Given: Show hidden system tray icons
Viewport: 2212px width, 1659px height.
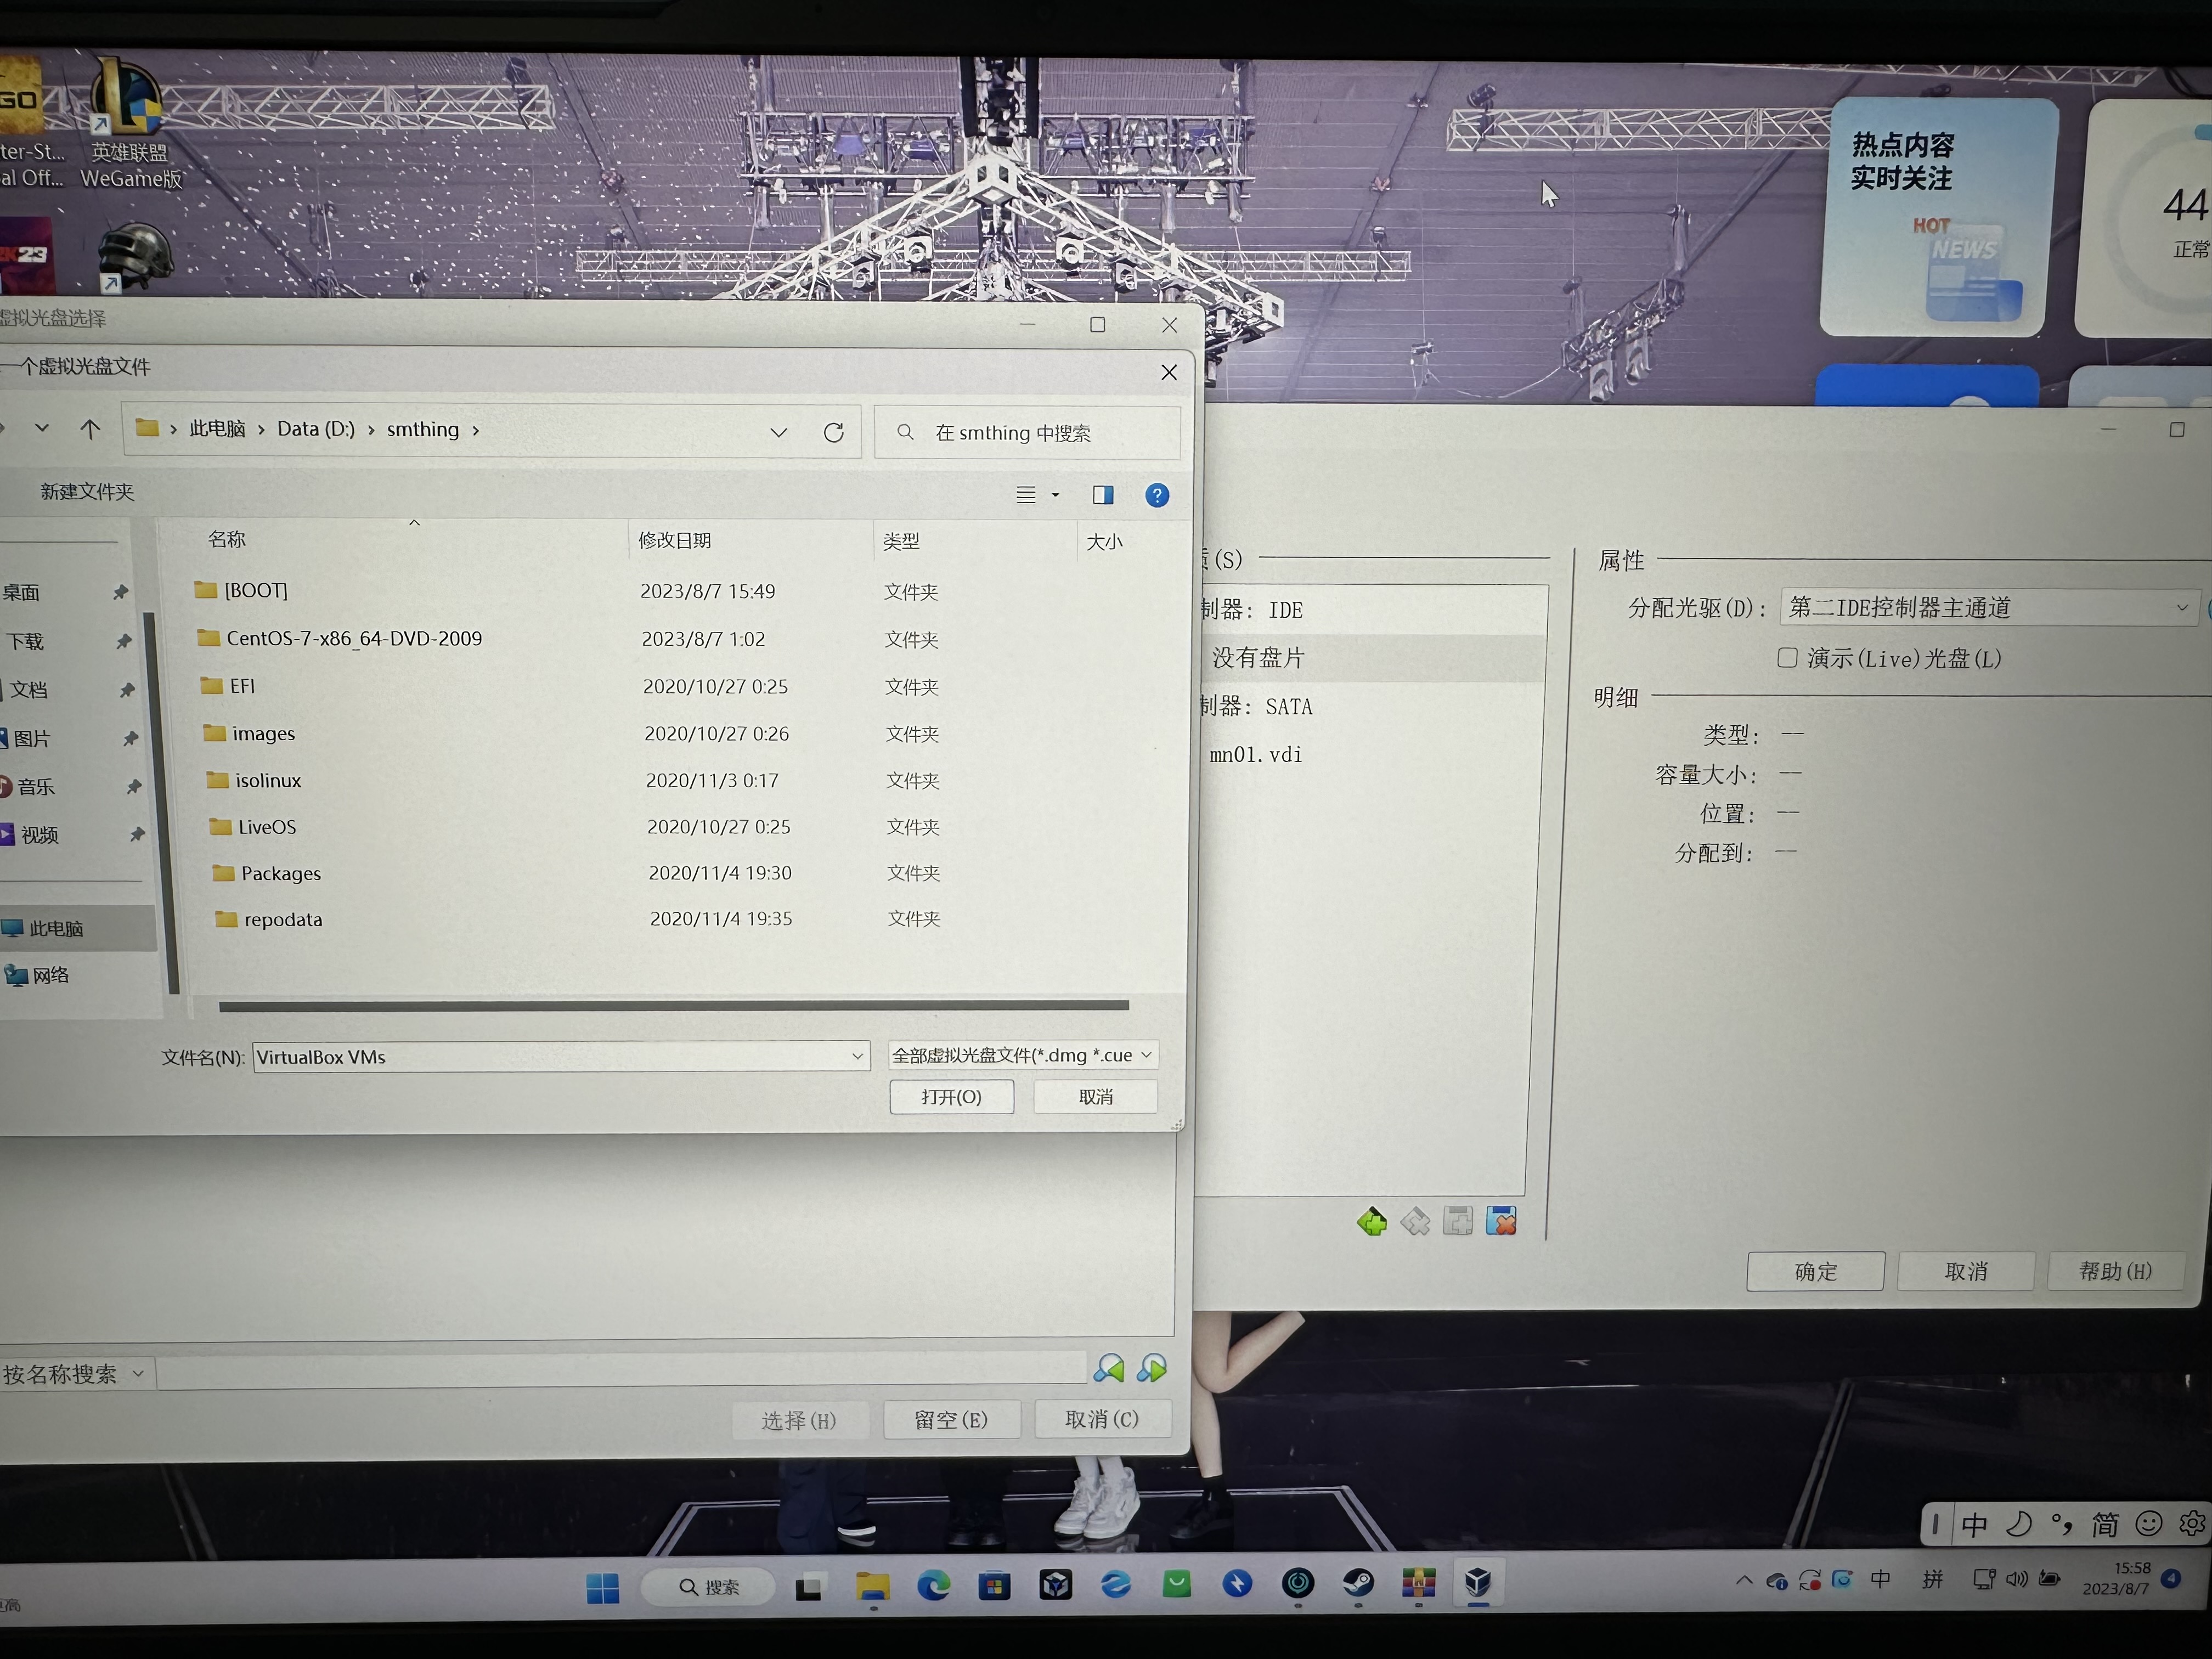Looking at the screenshot, I should tap(1744, 1580).
